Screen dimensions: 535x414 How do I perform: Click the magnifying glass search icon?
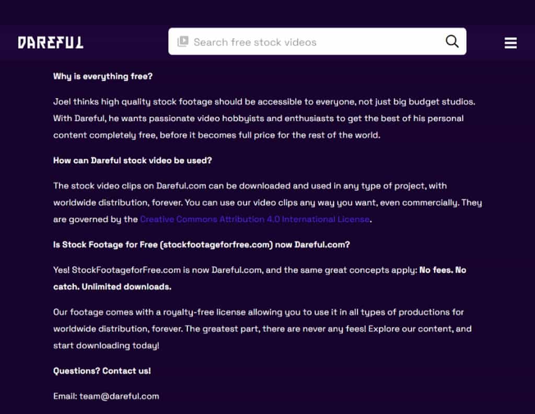point(452,41)
